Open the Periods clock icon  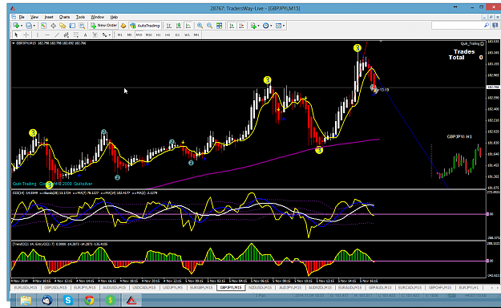tap(265, 26)
